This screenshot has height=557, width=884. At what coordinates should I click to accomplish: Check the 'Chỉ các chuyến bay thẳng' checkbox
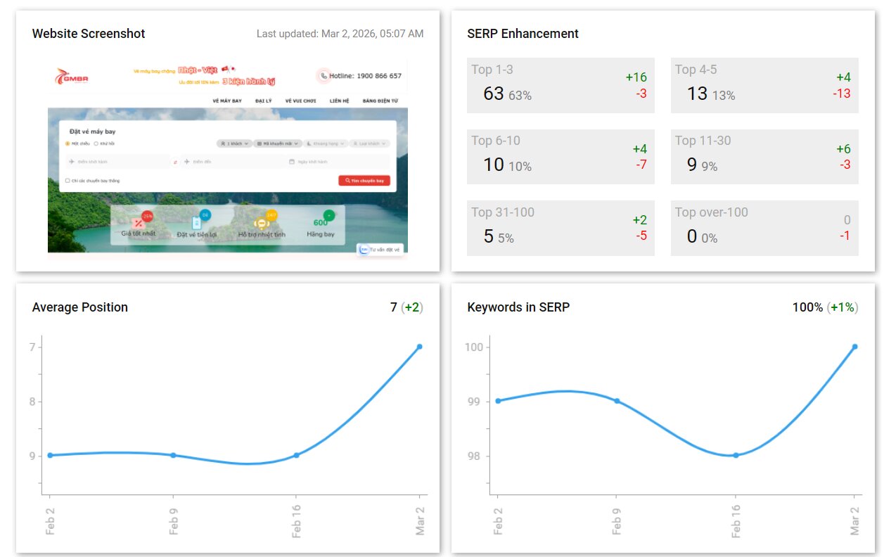coord(68,181)
